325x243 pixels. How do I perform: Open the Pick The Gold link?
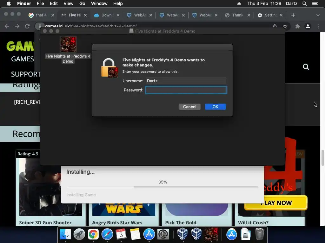click(x=181, y=222)
